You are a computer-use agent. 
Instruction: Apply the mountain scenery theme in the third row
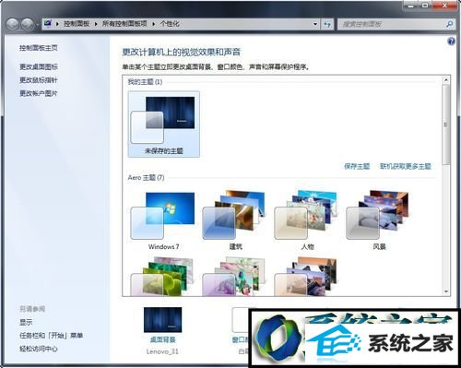click(x=307, y=276)
